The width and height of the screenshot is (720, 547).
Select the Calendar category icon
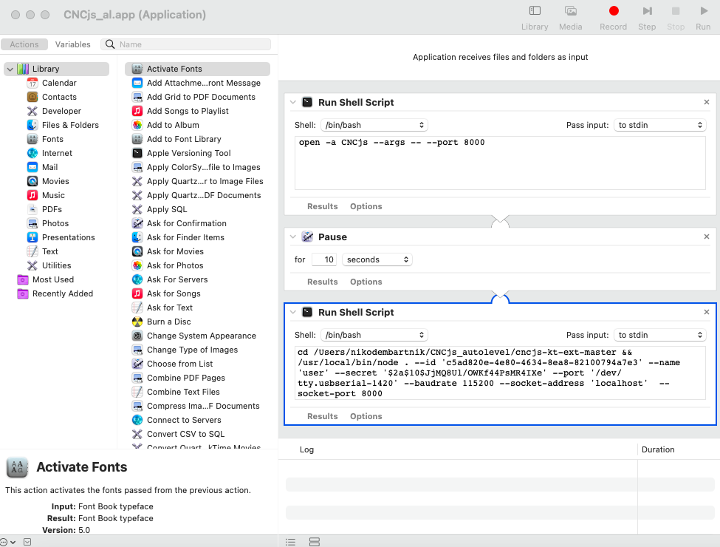[x=32, y=84]
